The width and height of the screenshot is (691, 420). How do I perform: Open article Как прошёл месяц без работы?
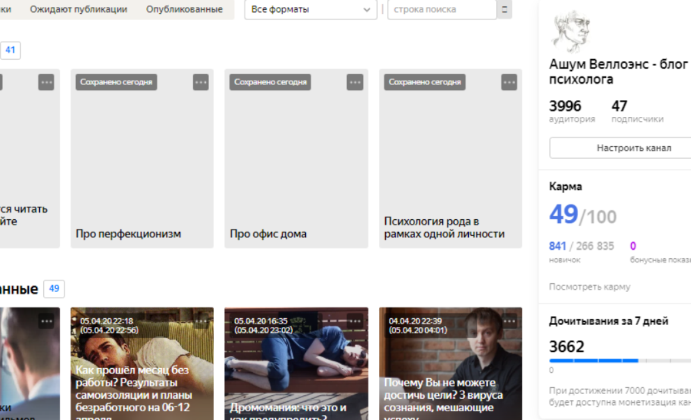pyautogui.click(x=142, y=364)
